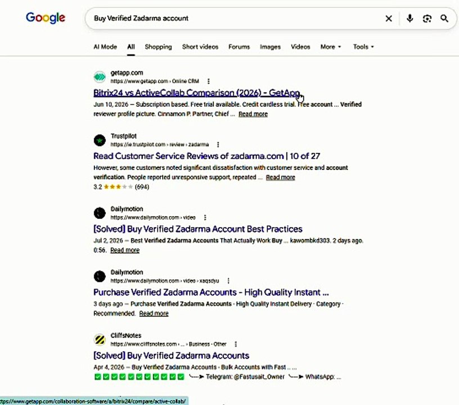Click the CliffsNotes favicon
Image resolution: width=459 pixels, height=405 pixels.
tap(100, 340)
